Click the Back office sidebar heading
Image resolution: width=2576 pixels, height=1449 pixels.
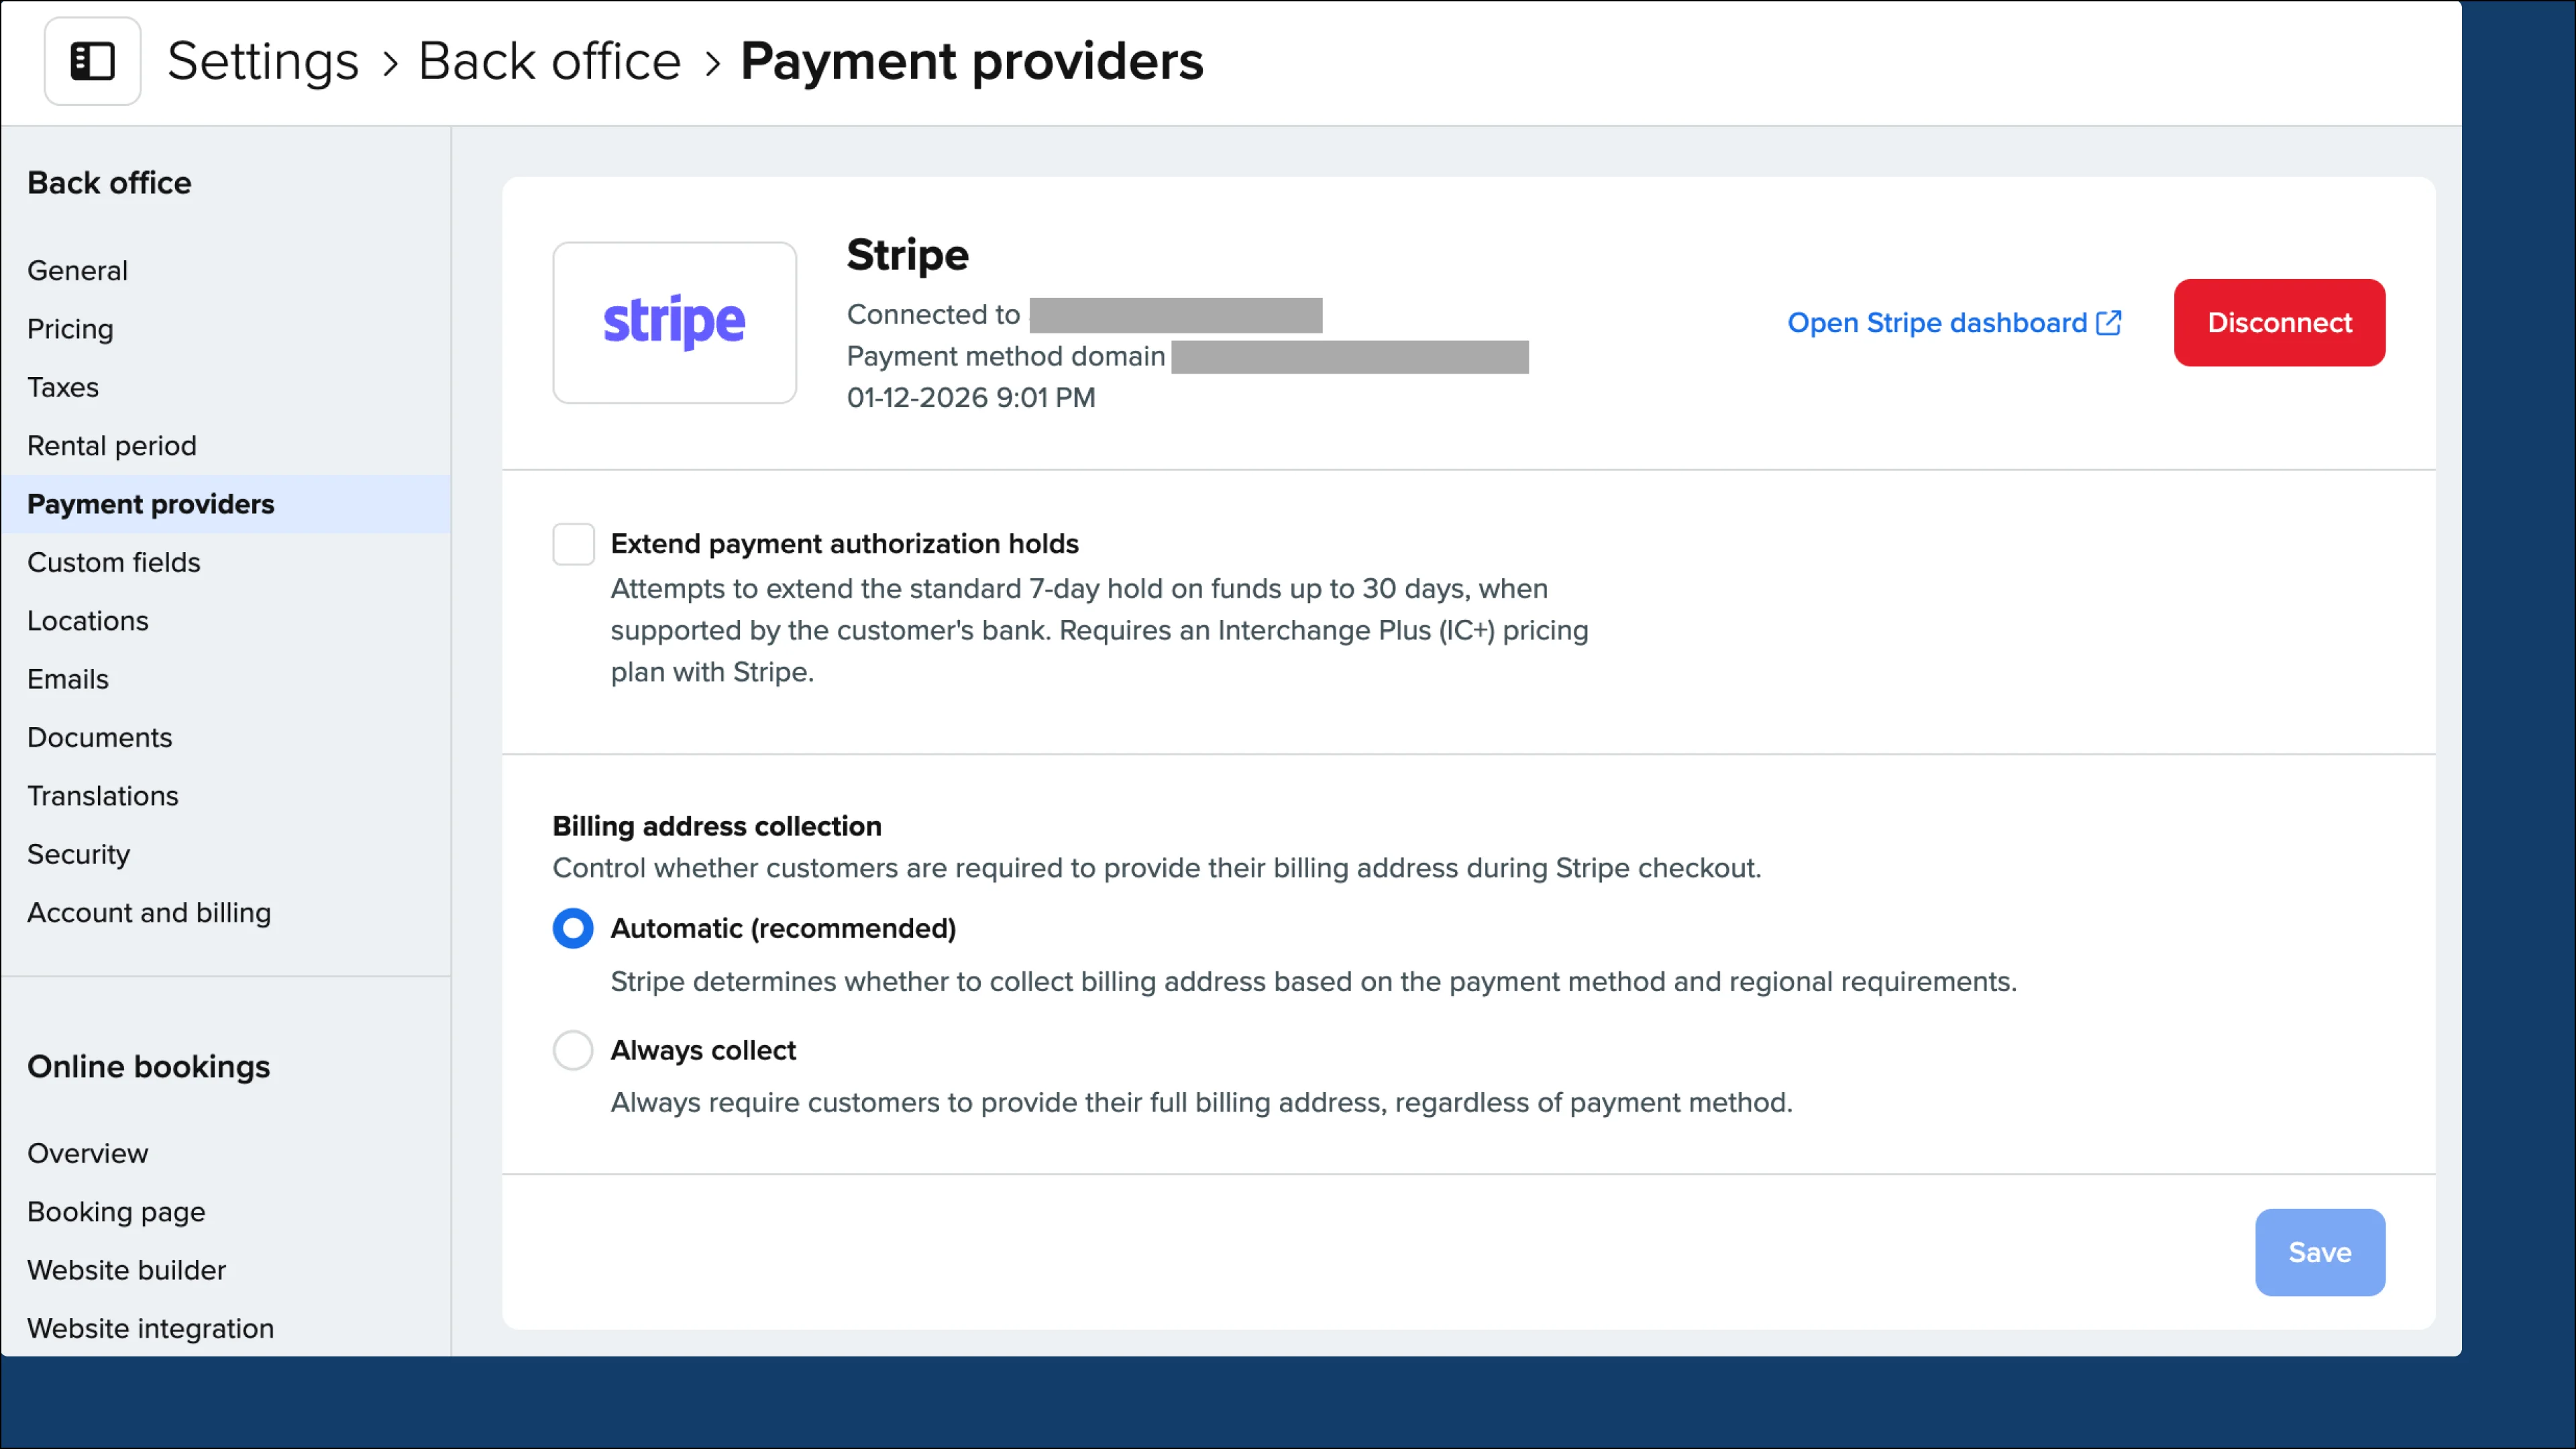109,183
